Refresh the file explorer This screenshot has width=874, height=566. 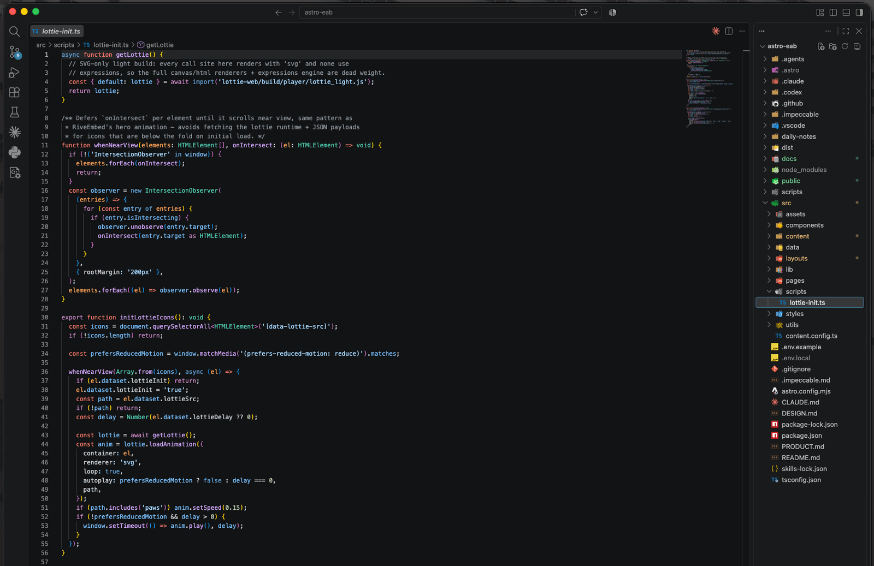point(845,46)
